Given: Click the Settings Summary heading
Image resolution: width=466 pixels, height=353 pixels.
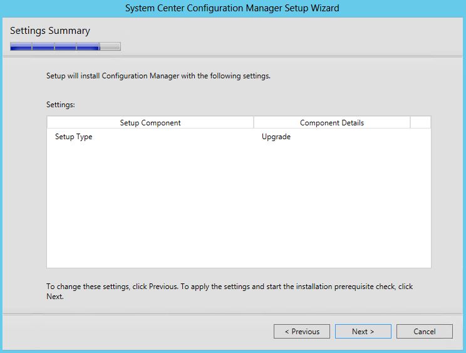Looking at the screenshot, I should pos(50,31).
